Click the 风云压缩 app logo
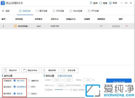Image resolution: width=135 pixels, height=98 pixels. coord(3,3)
